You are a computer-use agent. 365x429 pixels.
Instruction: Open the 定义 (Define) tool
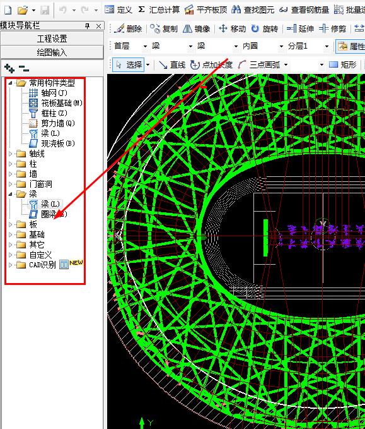[119, 10]
